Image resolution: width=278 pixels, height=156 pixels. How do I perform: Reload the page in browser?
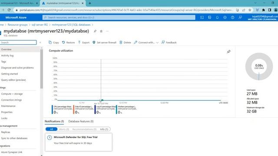click(x=9, y=10)
